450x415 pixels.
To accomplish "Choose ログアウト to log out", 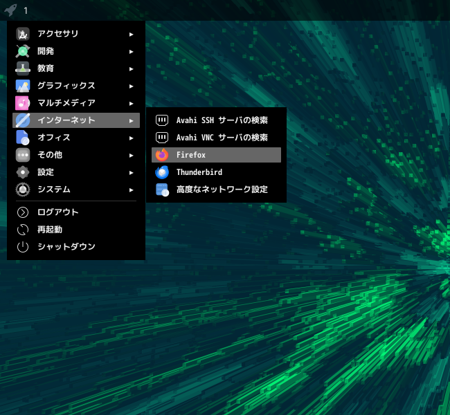I will [x=76, y=212].
